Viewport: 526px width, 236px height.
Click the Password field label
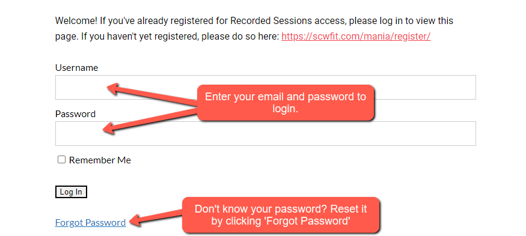(76, 114)
